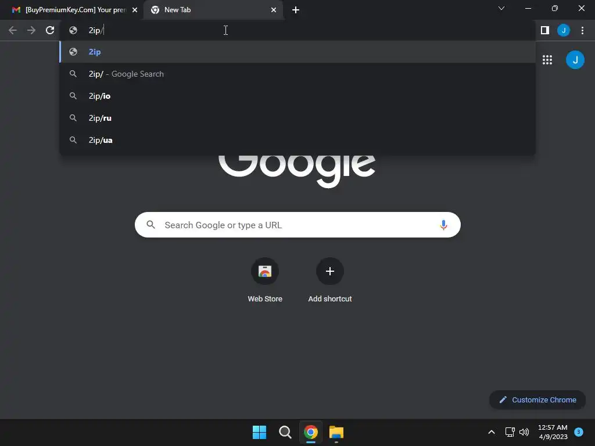
Task: Select the New Tab tab
Action: point(213,10)
